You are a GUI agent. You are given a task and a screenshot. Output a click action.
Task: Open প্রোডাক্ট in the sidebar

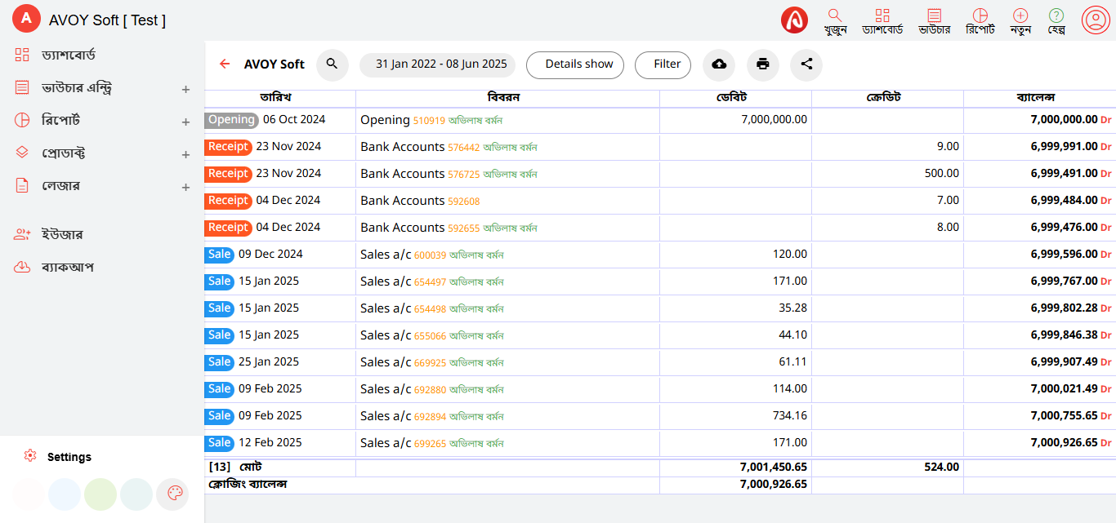point(64,153)
